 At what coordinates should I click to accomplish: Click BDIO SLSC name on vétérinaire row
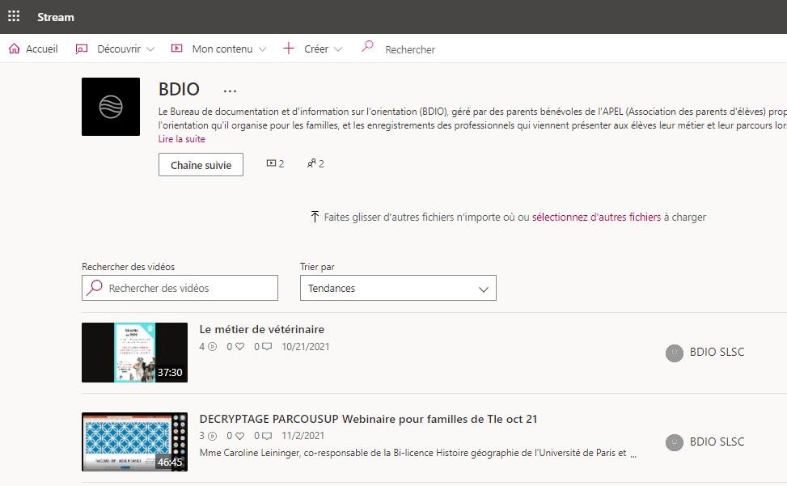[717, 352]
